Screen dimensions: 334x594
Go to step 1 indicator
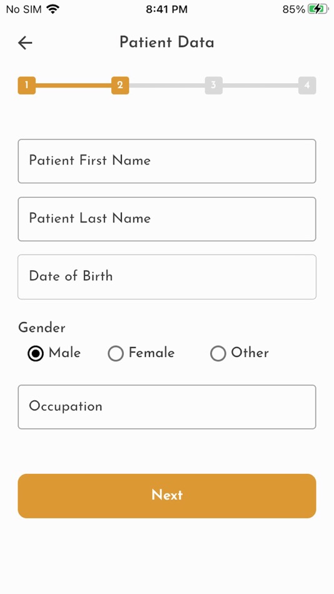(x=26, y=85)
